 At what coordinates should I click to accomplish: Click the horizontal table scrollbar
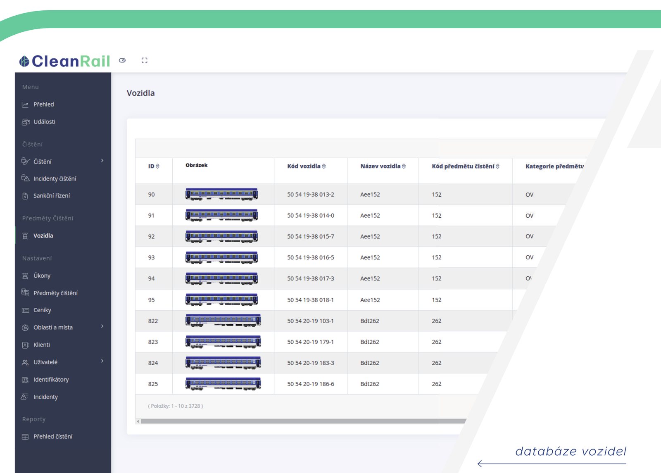coord(303,421)
